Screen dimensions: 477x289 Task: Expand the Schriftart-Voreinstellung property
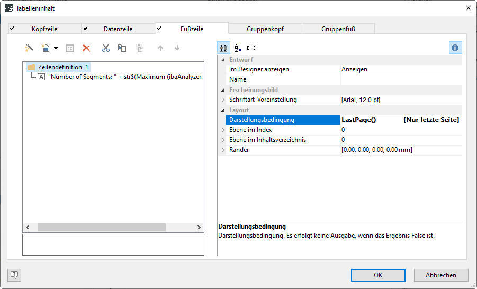(x=223, y=100)
